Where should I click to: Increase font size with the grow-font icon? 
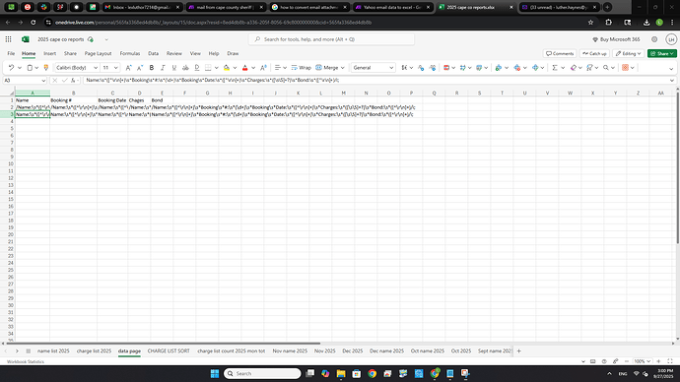pos(128,68)
